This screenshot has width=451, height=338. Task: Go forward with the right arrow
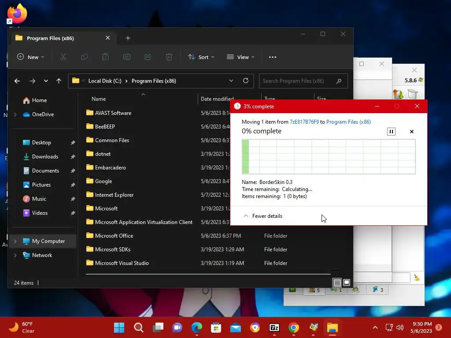(x=33, y=81)
